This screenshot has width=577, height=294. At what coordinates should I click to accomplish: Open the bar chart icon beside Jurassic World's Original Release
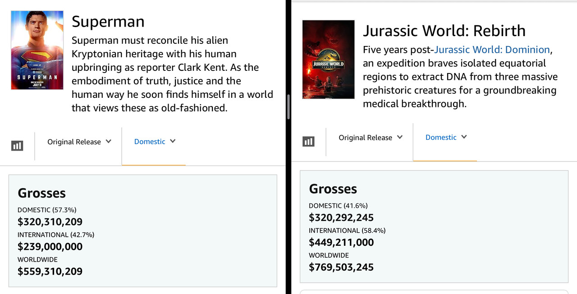[308, 142]
